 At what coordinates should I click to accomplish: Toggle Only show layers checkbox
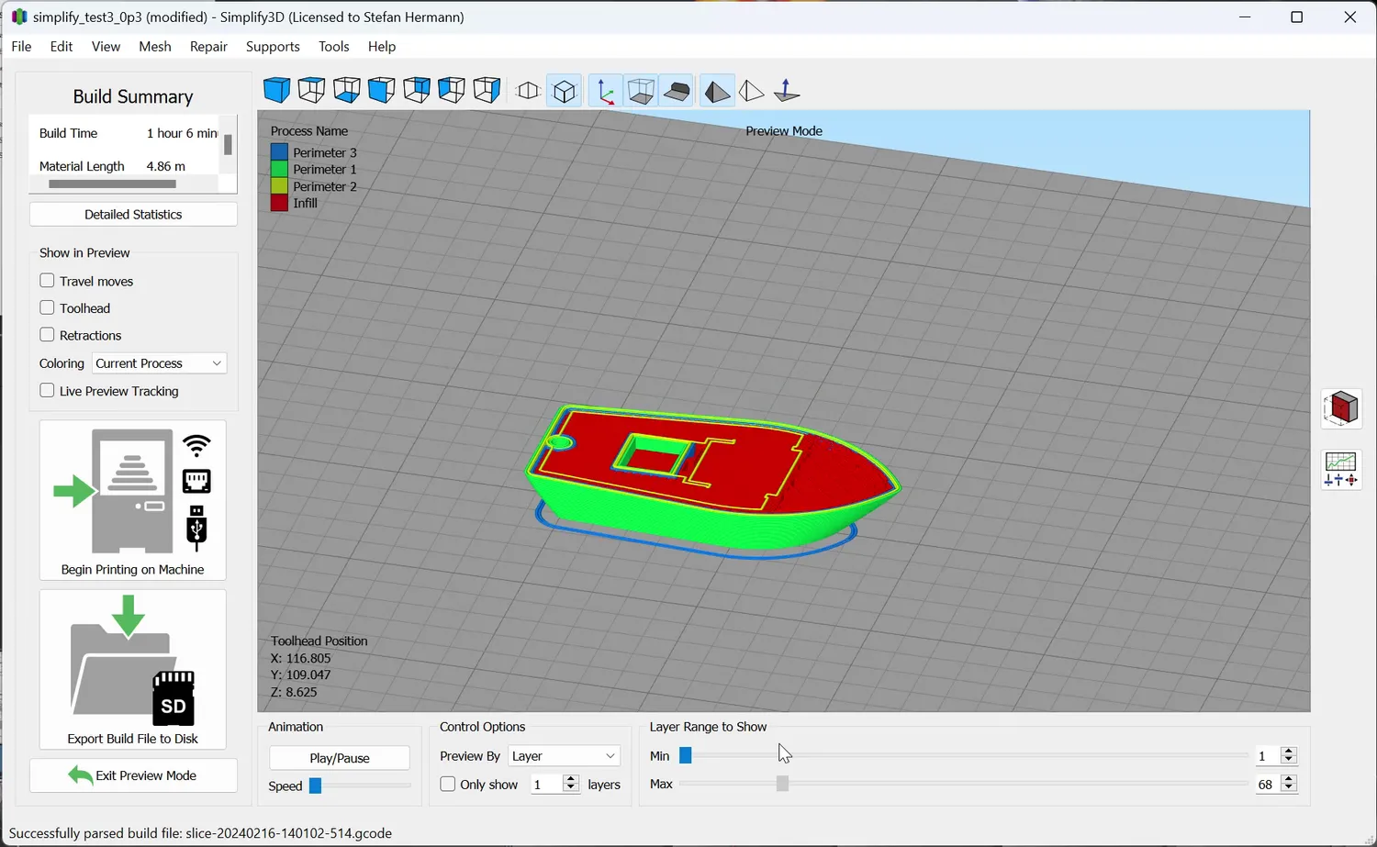448,784
